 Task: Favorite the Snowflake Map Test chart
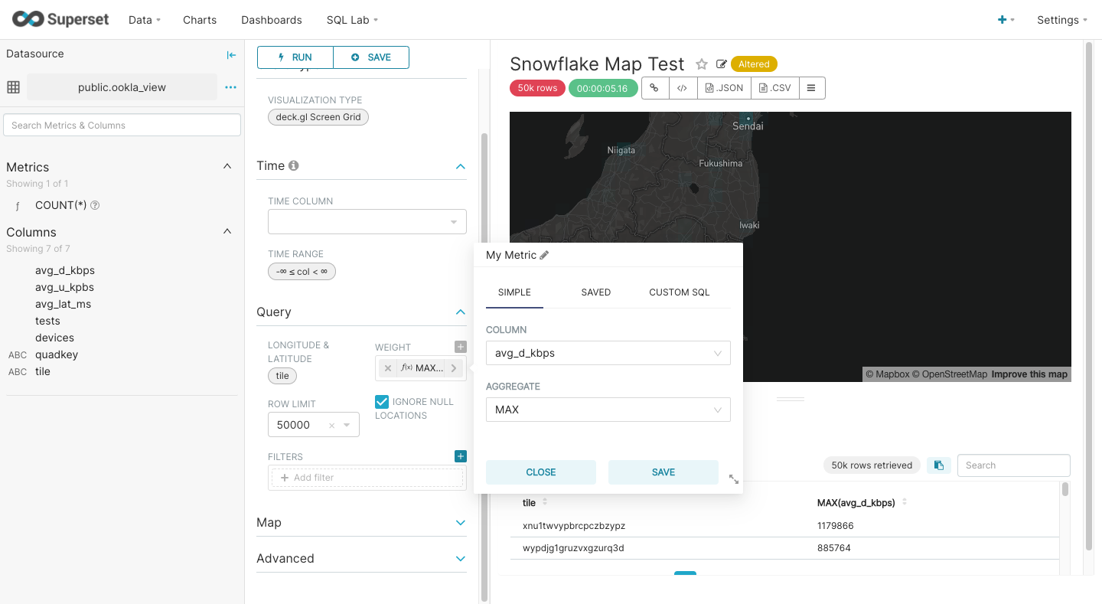(x=702, y=64)
